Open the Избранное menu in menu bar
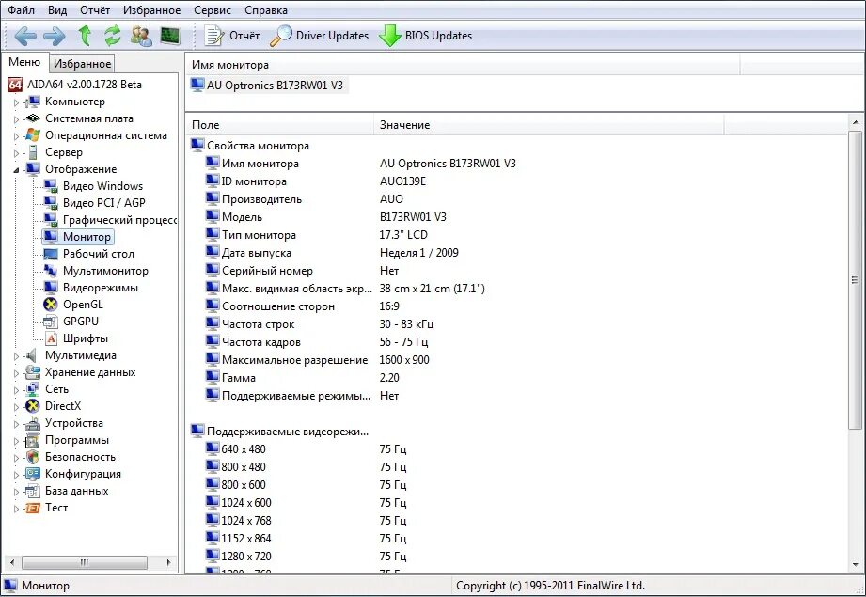Image resolution: width=866 pixels, height=597 pixels. [152, 10]
